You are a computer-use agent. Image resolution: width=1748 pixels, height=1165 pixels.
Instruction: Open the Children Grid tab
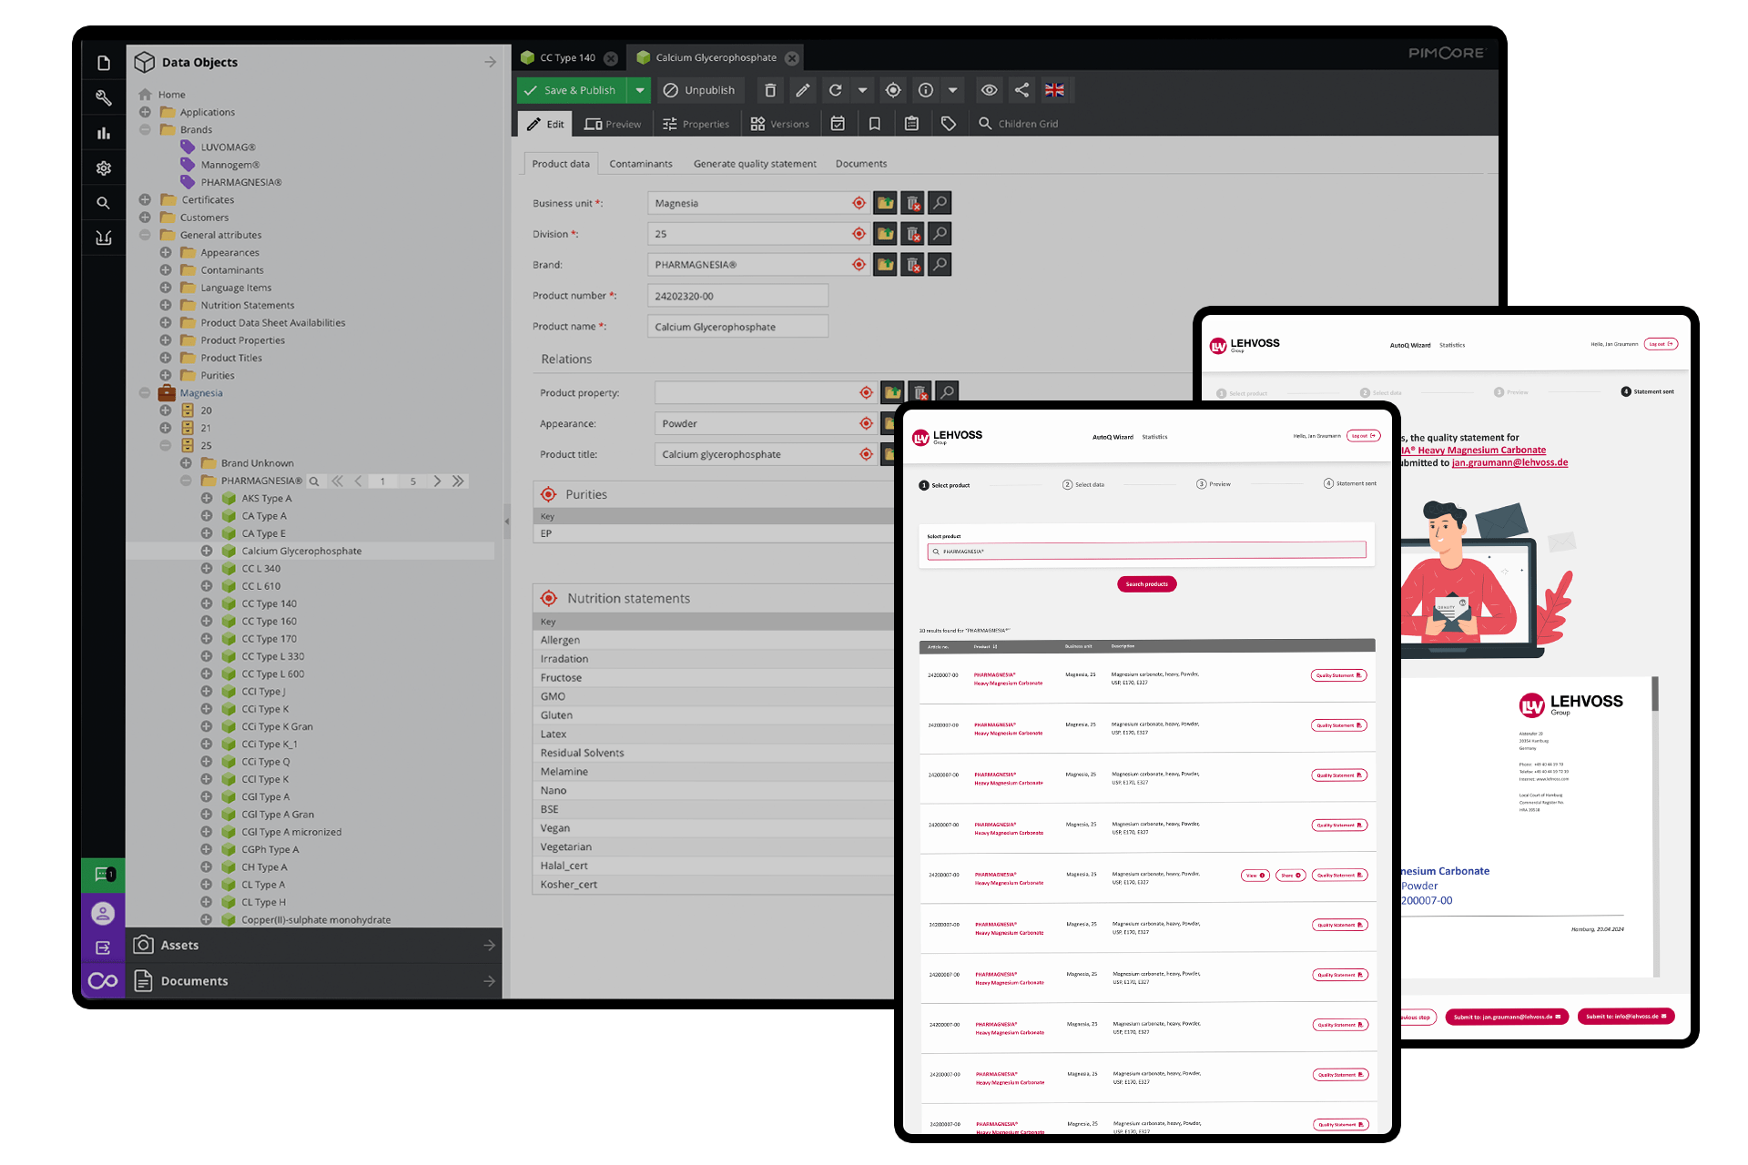(x=1019, y=124)
